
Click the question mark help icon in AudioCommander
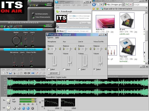[21, 26]
